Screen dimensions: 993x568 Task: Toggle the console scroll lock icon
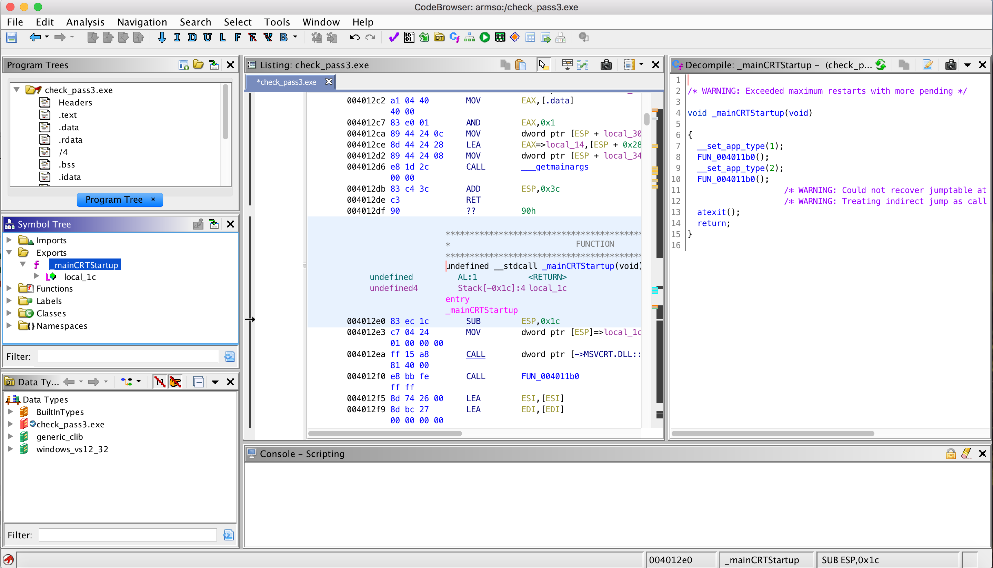point(951,454)
